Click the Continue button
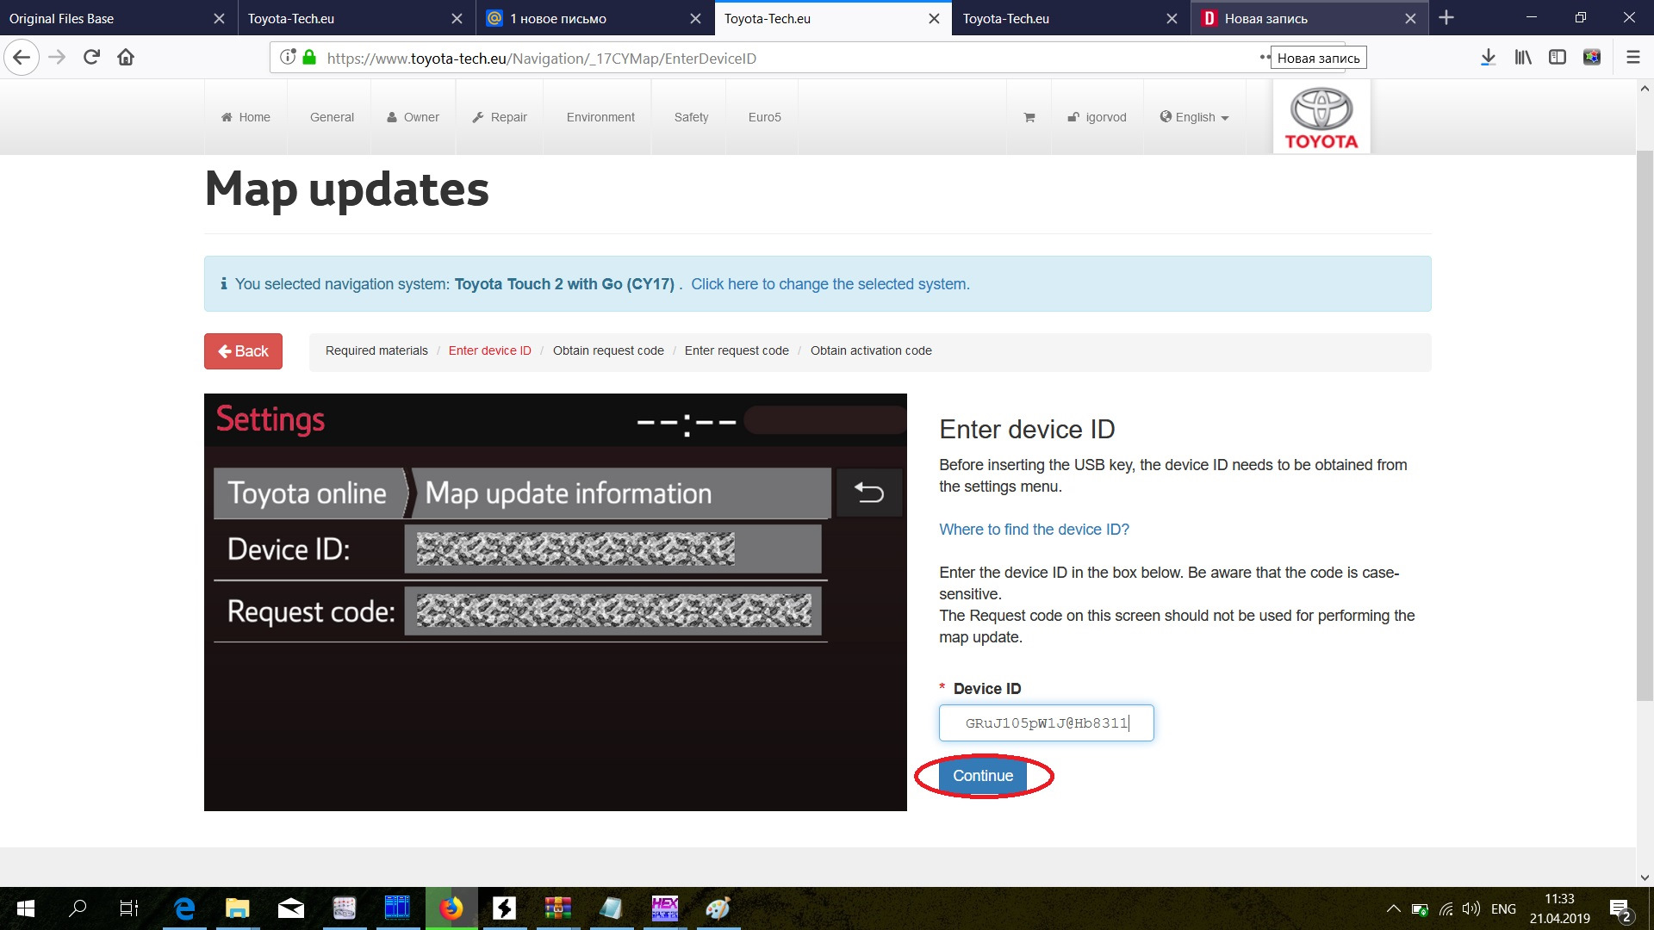This screenshot has height=930, width=1654. [x=983, y=776]
